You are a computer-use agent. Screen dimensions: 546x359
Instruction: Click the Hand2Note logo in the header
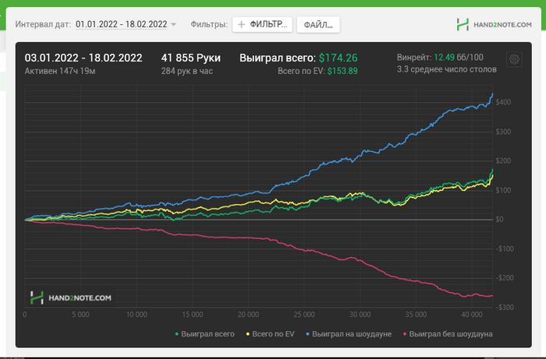point(494,25)
